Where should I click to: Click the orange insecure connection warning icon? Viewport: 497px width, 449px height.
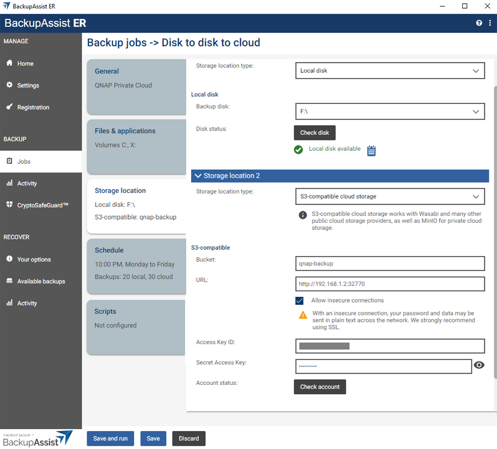[303, 315]
